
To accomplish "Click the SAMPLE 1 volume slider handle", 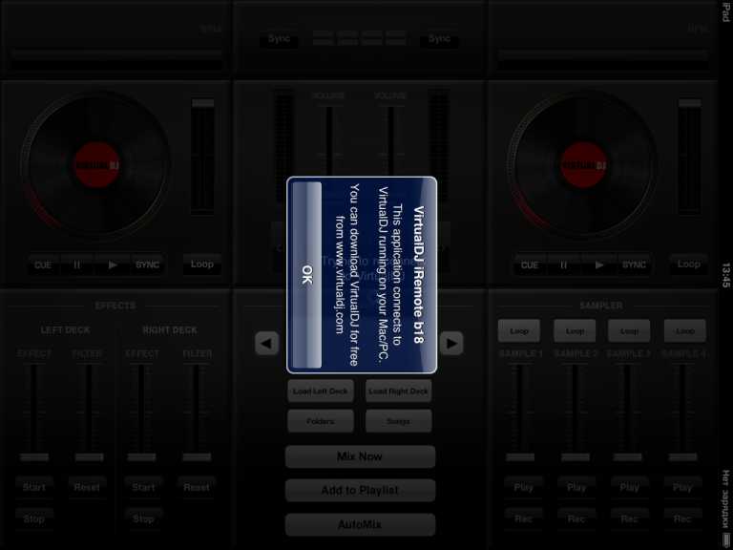I will pyautogui.click(x=520, y=457).
